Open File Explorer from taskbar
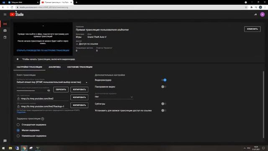The height and width of the screenshot is (151, 268). [x=10, y=148]
